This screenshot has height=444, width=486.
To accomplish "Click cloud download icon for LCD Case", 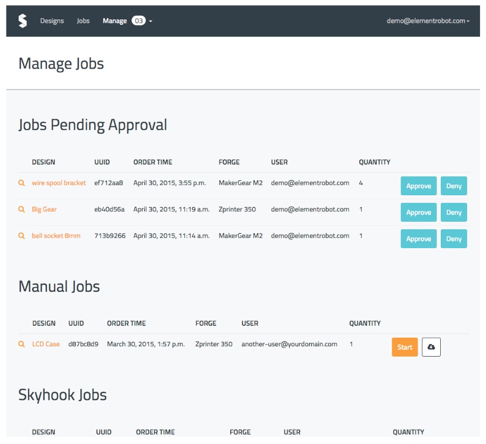I will click(431, 347).
